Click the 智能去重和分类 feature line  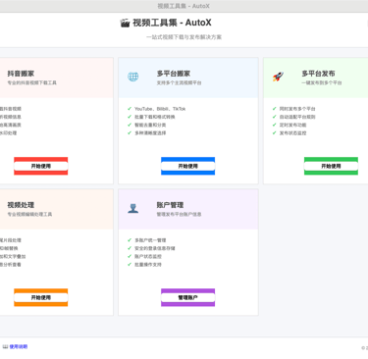tap(150, 125)
